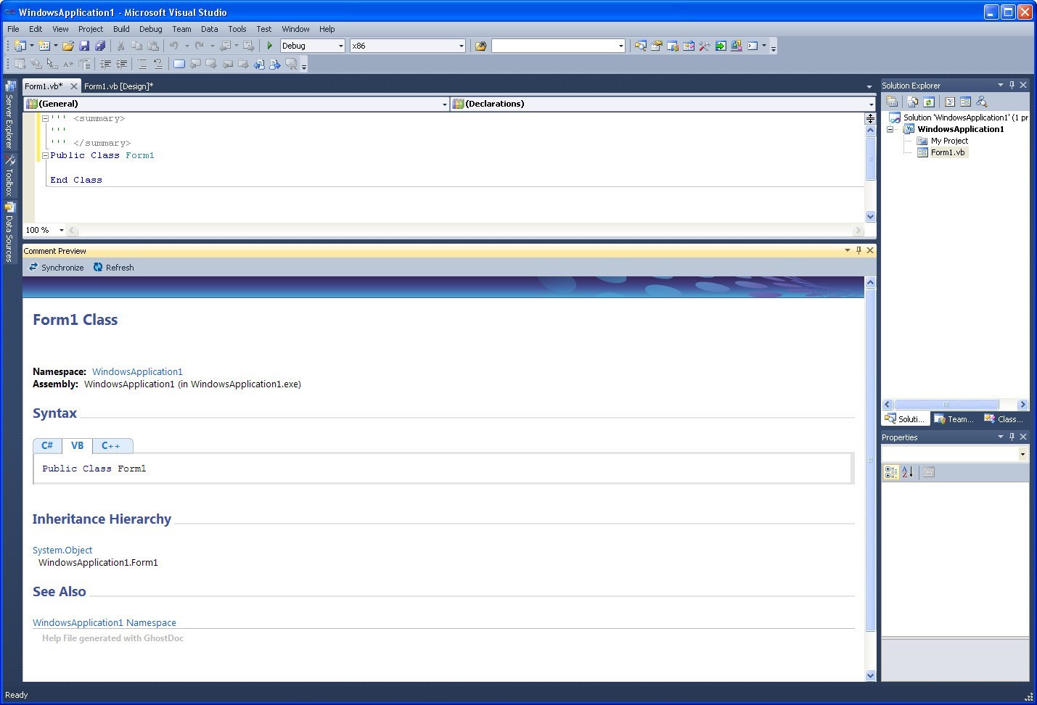Follow the System.Object link
The height and width of the screenshot is (705, 1037).
click(62, 550)
